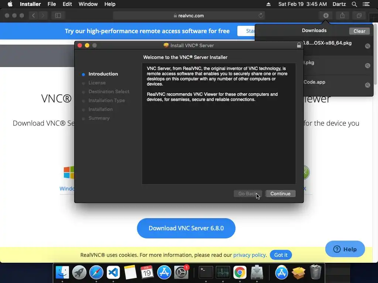
Task: Open the Apple menu
Action: click(x=10, y=4)
